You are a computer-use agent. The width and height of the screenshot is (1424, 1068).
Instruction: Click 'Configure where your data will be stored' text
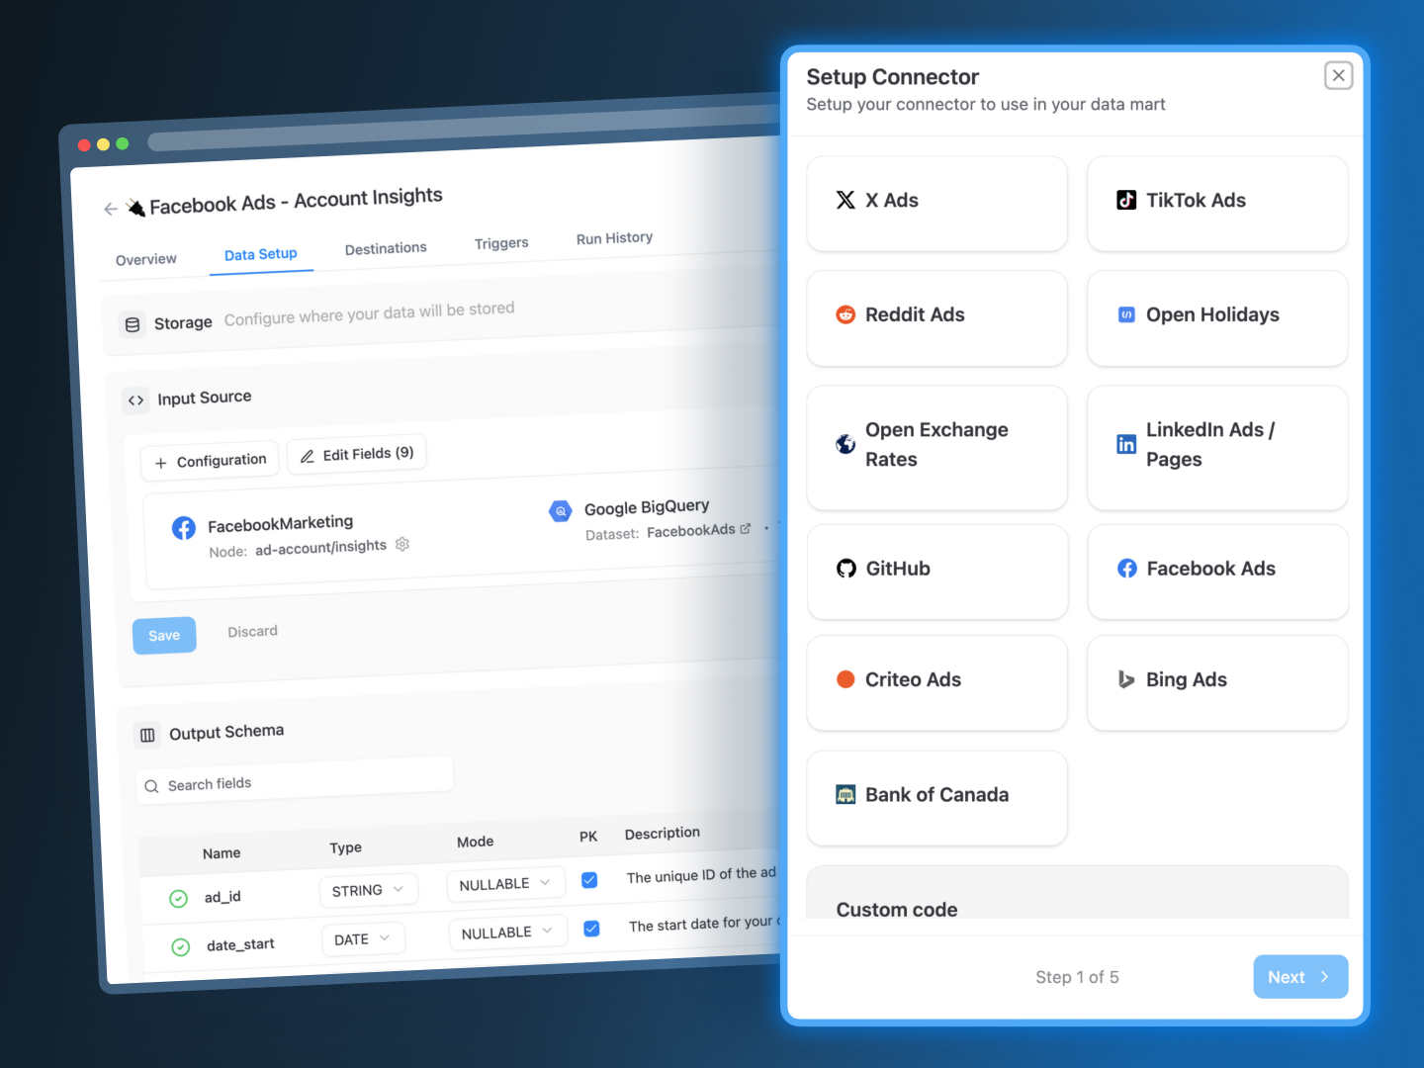click(369, 313)
